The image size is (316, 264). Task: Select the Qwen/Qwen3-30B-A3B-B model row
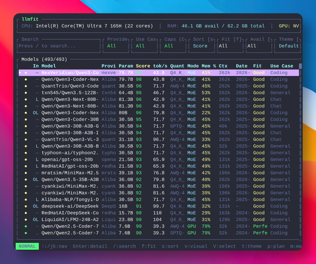coord(159,146)
